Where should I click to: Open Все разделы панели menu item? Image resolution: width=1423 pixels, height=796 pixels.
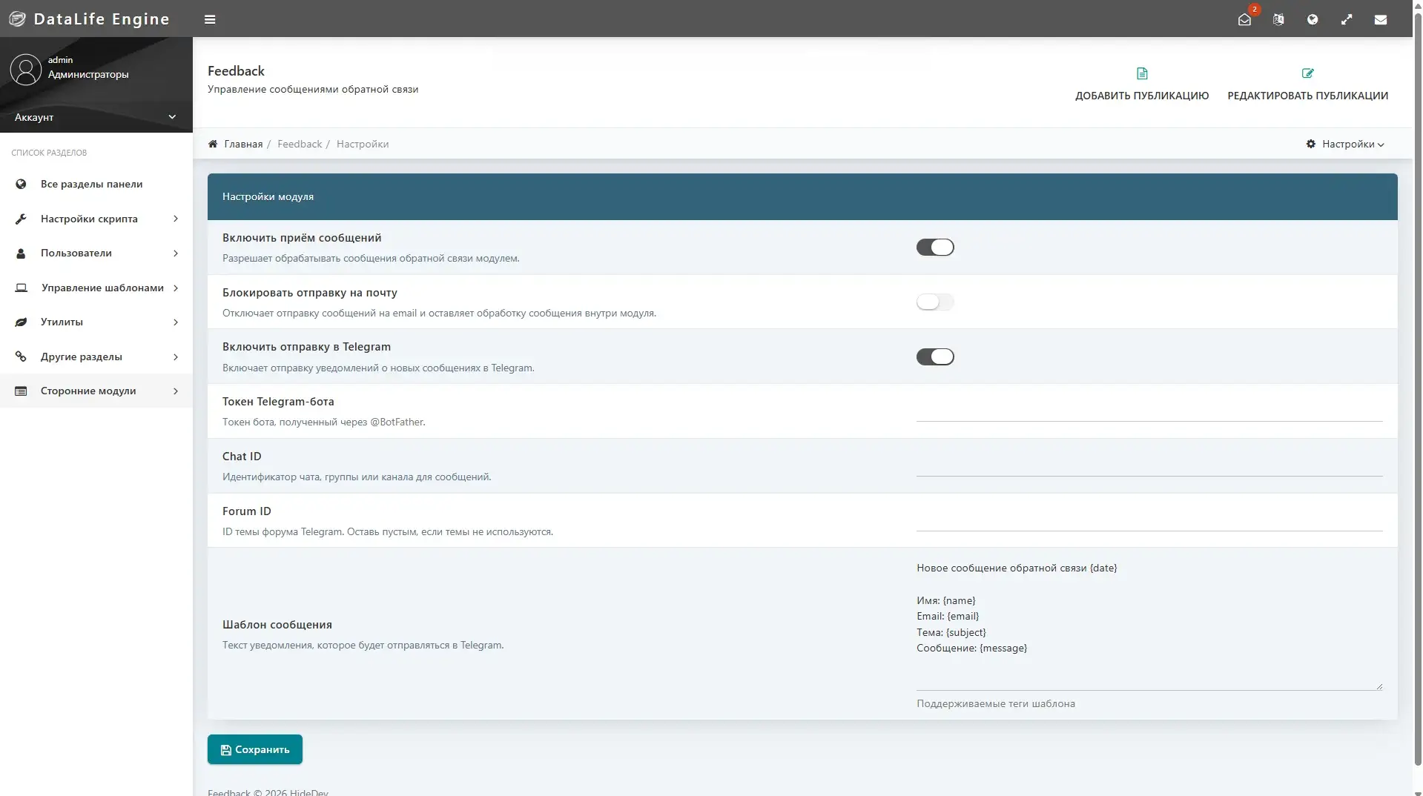(96, 184)
